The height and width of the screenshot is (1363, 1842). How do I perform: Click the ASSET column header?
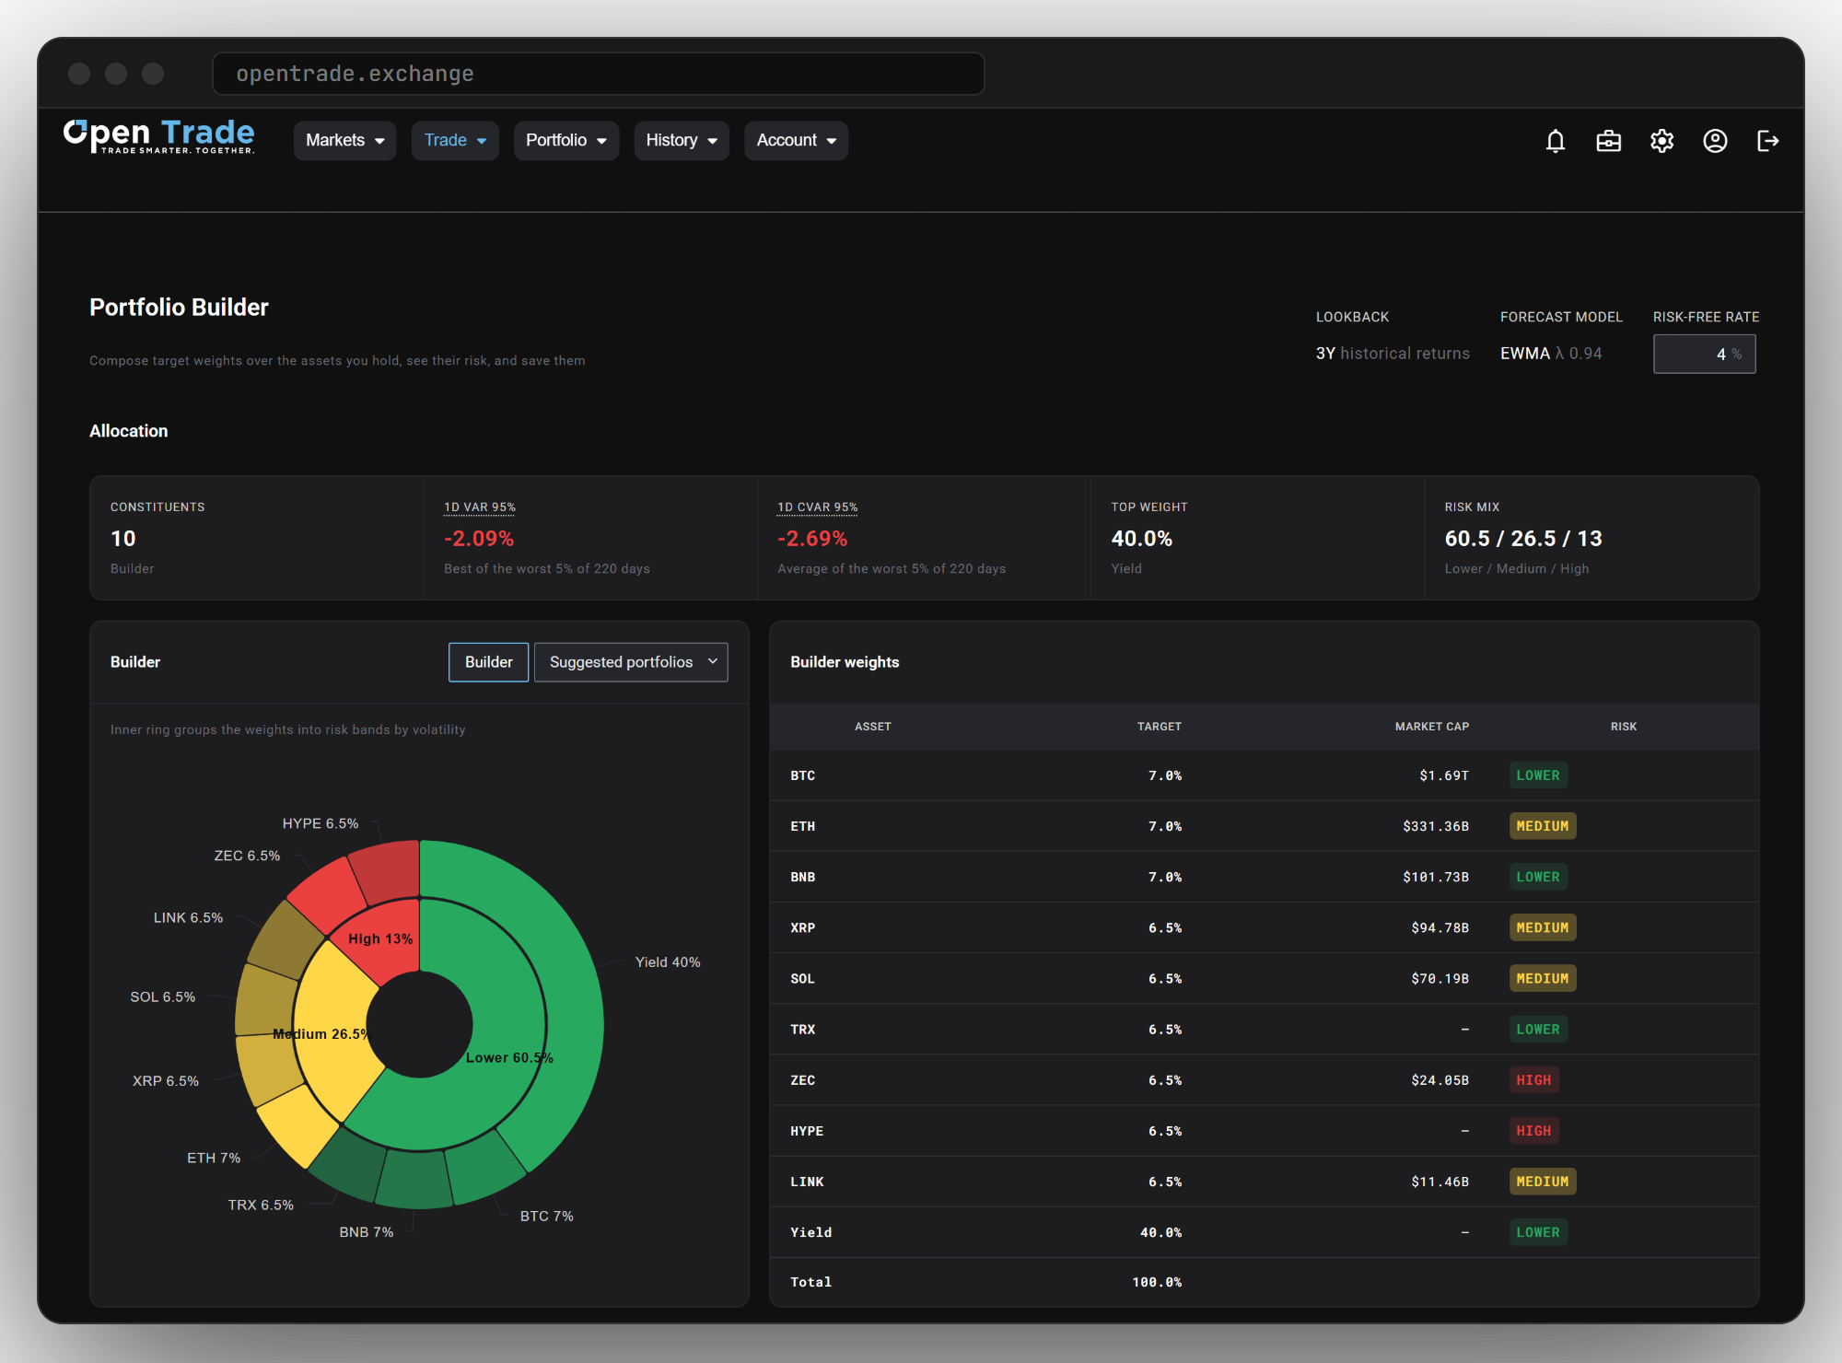click(x=873, y=727)
